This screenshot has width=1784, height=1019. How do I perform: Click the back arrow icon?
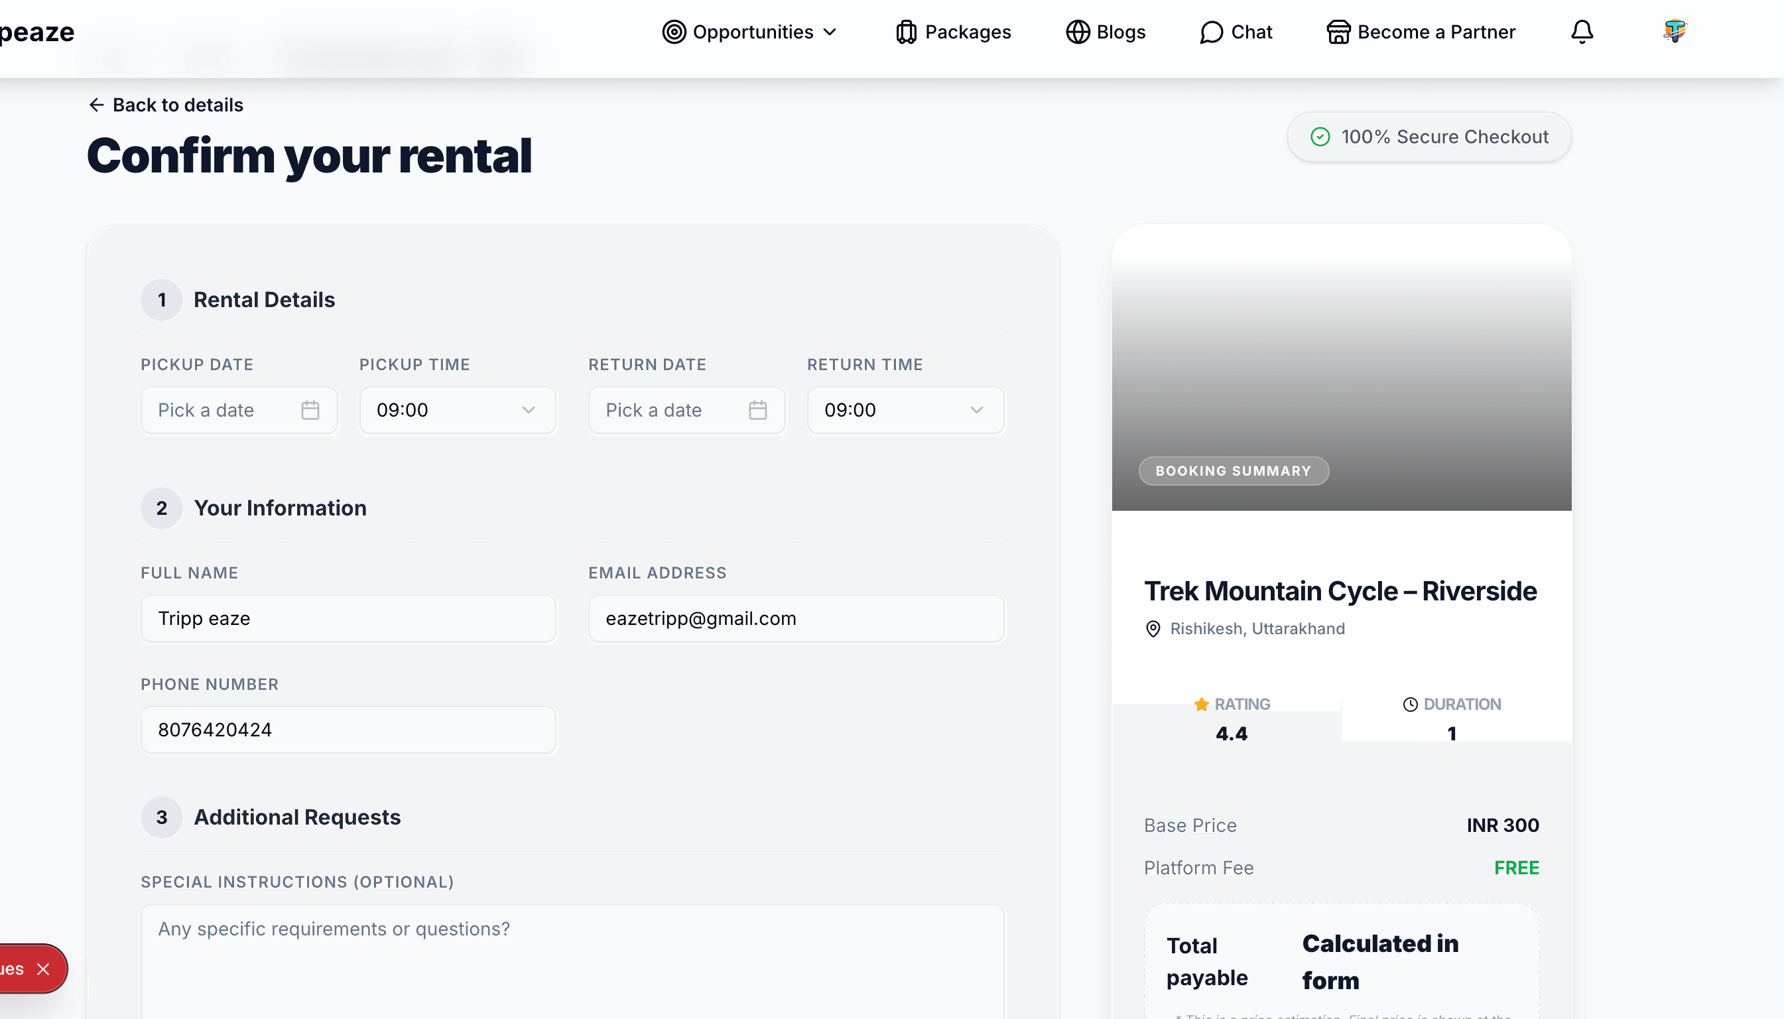pos(97,105)
